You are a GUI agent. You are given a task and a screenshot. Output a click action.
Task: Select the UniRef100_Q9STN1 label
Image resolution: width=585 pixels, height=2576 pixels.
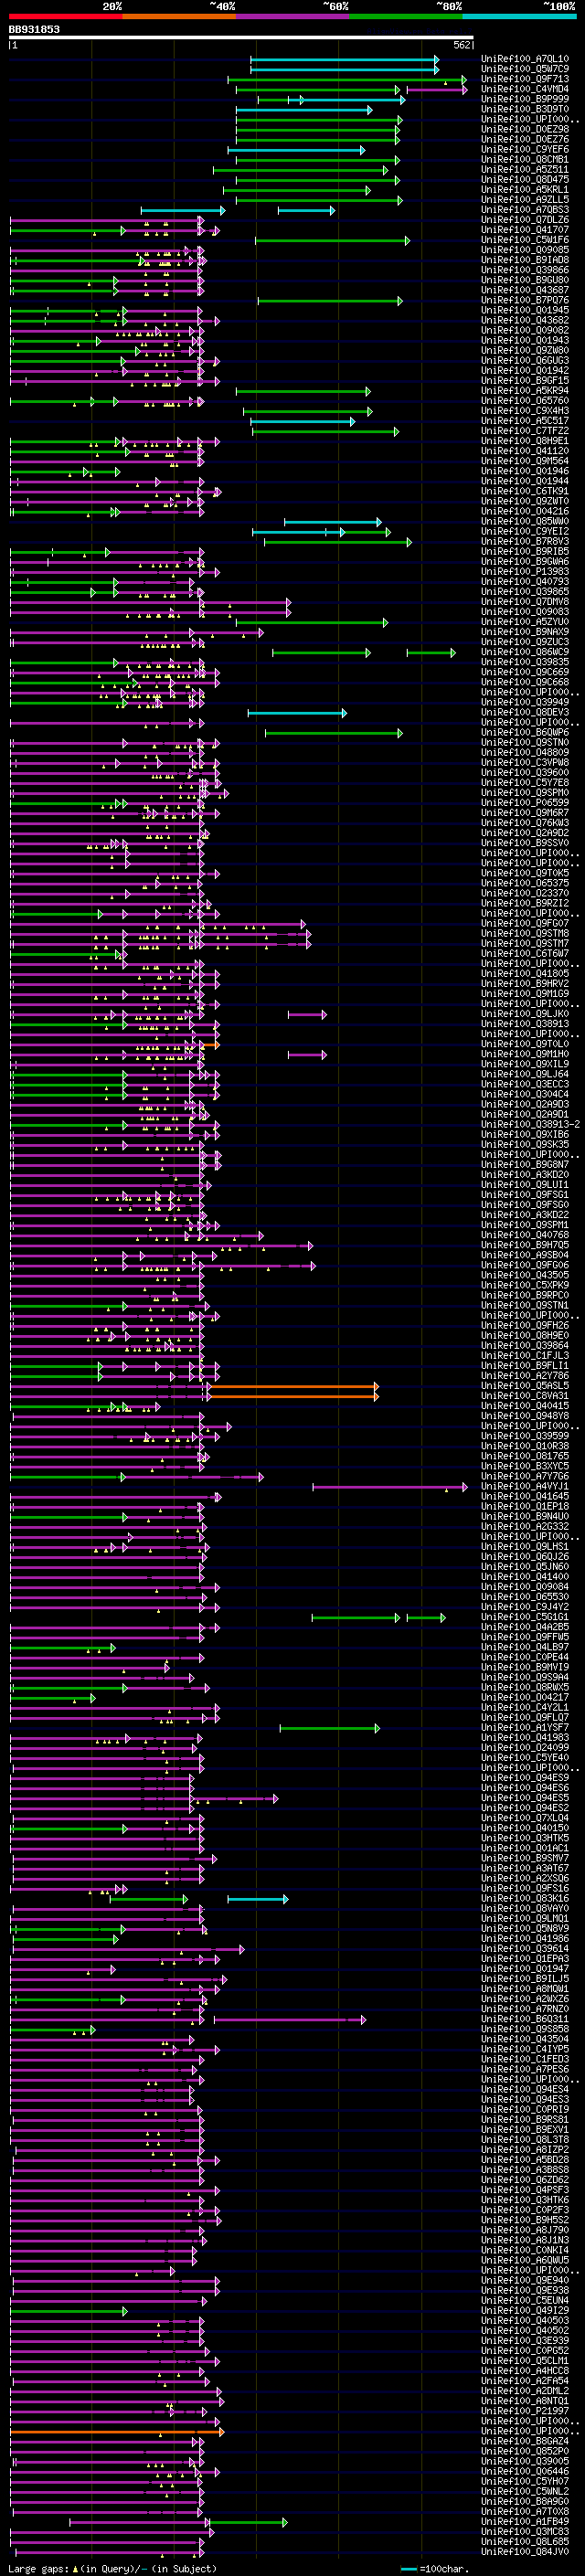[525, 1305]
